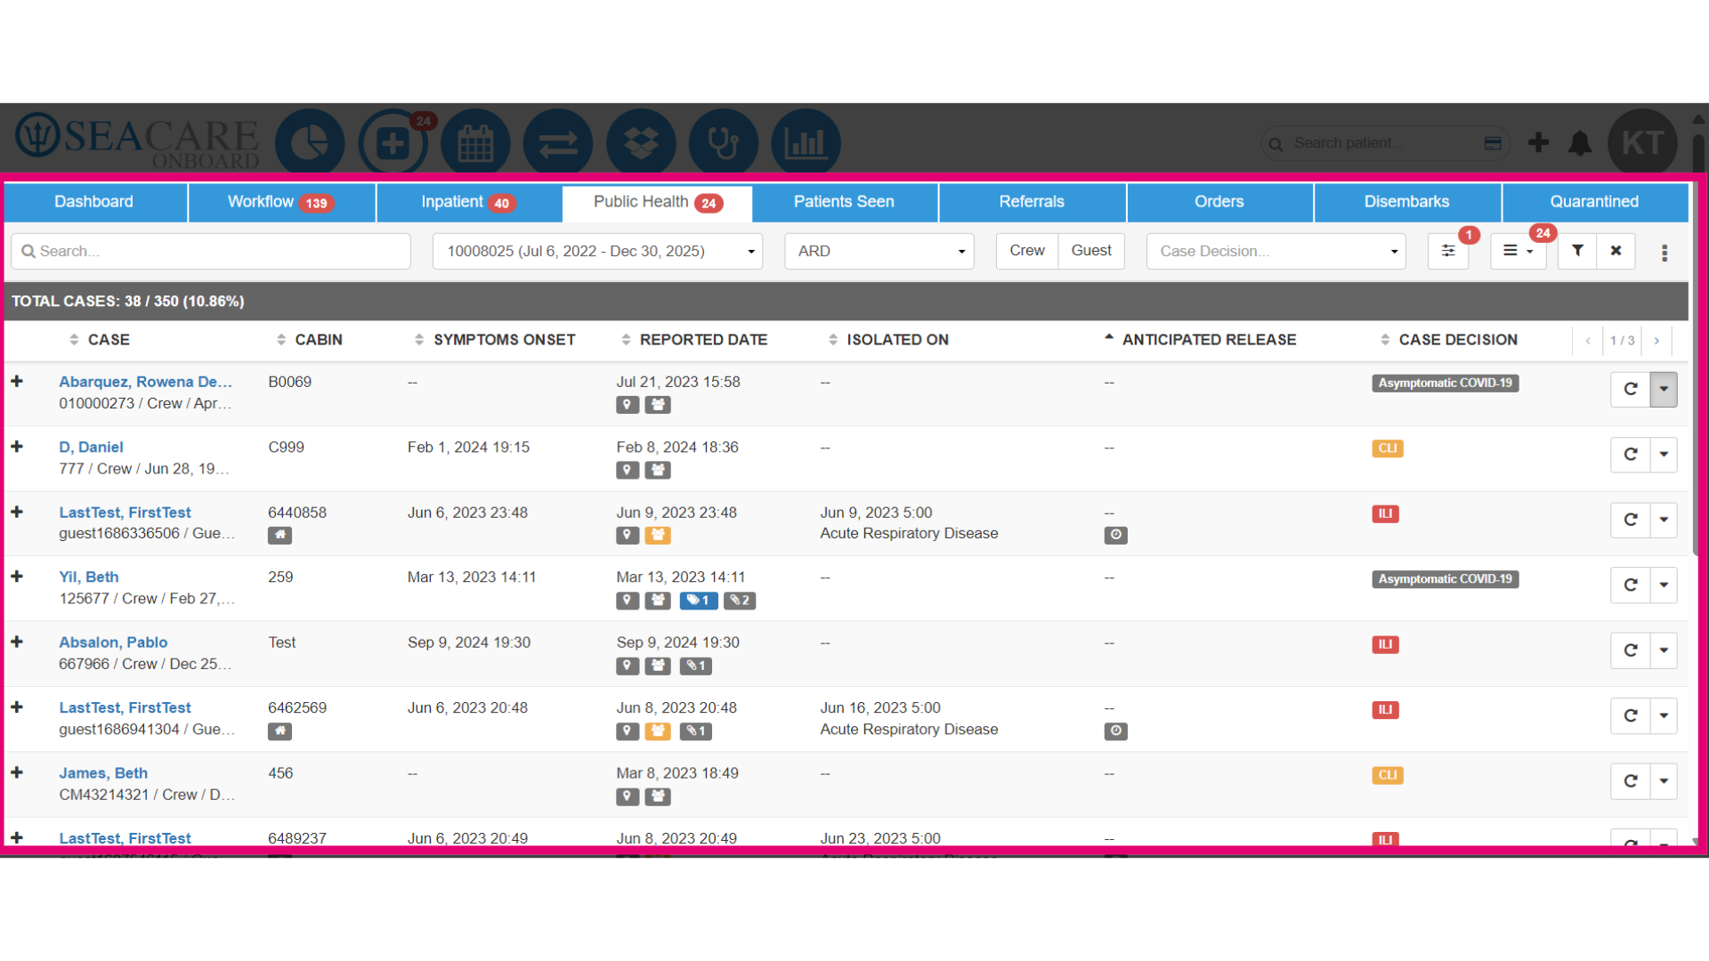The height and width of the screenshot is (961, 1709).
Task: Switch to the Inpatient tab
Action: pyautogui.click(x=468, y=202)
